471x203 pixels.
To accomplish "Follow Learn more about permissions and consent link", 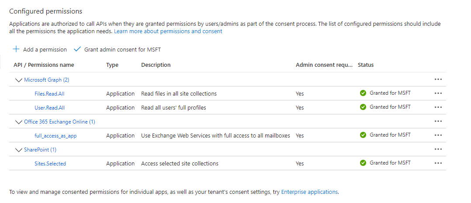I will 168,31.
